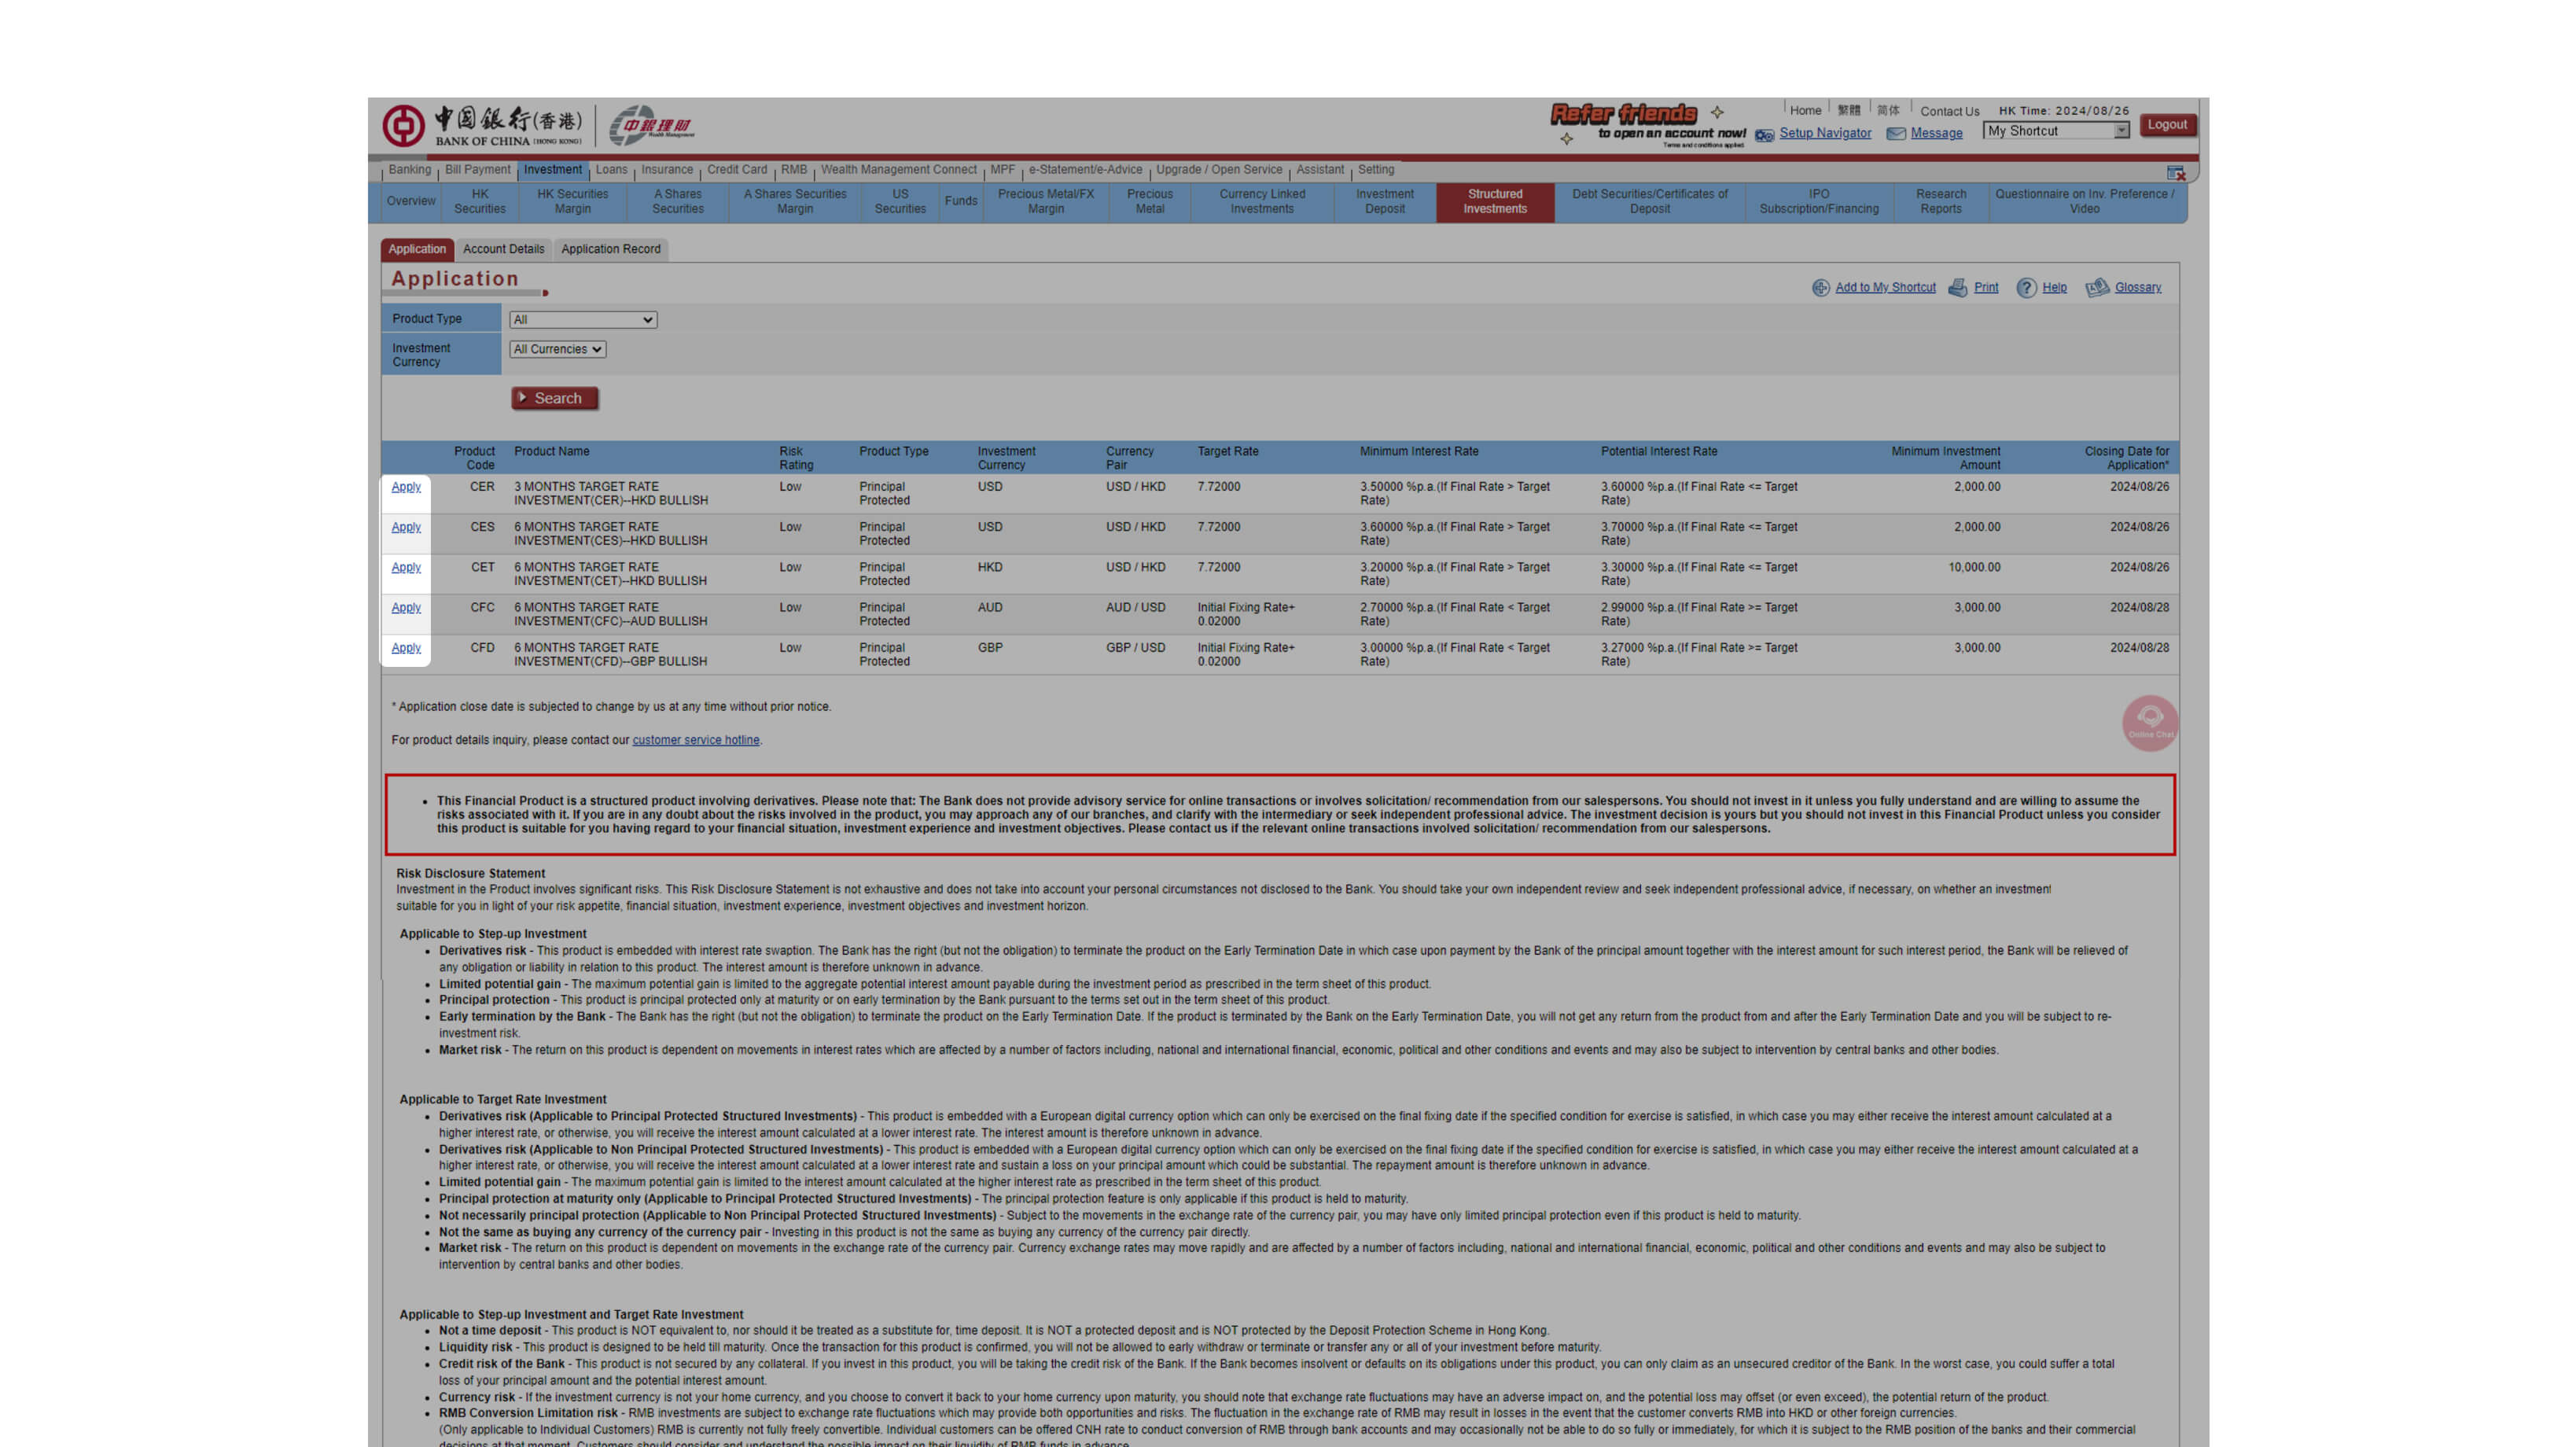The height and width of the screenshot is (1447, 2576).
Task: Click the Message envelope icon
Action: [x=1898, y=133]
